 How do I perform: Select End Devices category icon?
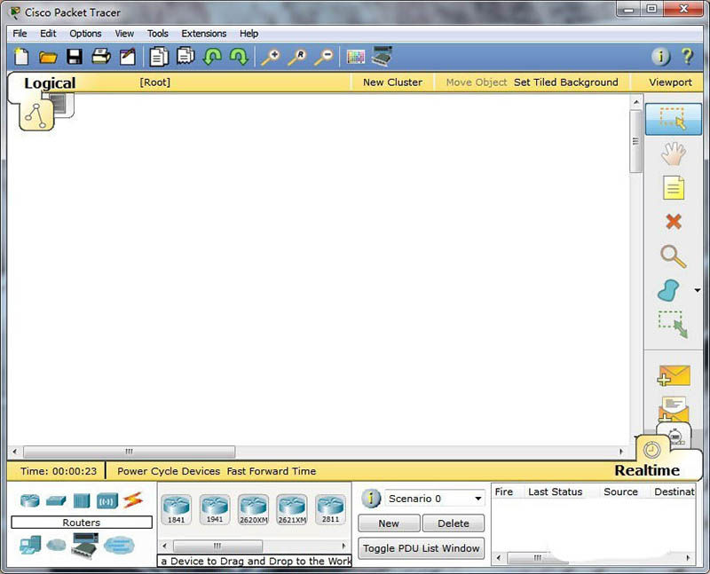(30, 545)
